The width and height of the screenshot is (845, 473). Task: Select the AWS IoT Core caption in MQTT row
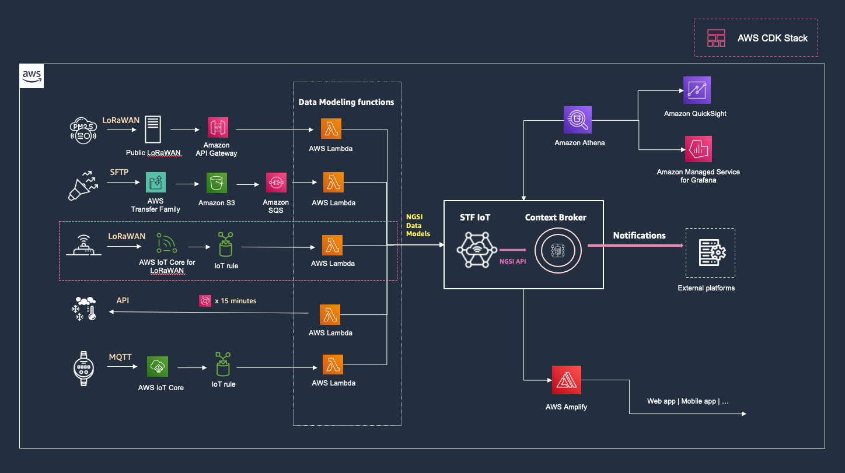pos(160,387)
